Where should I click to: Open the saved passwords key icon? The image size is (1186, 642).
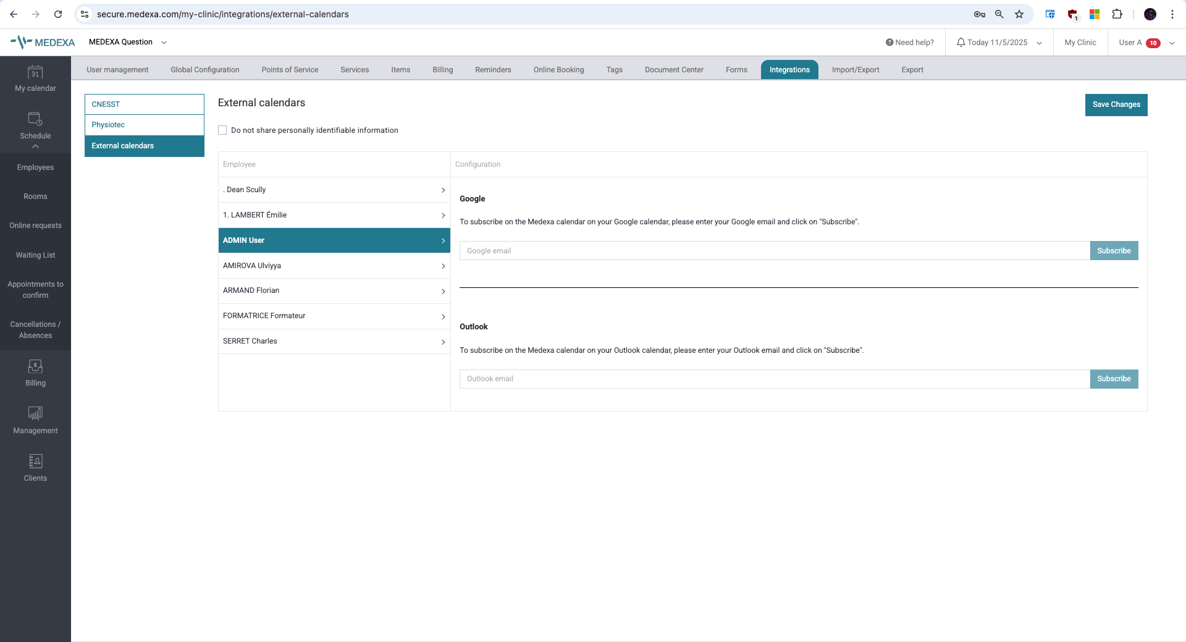point(980,14)
